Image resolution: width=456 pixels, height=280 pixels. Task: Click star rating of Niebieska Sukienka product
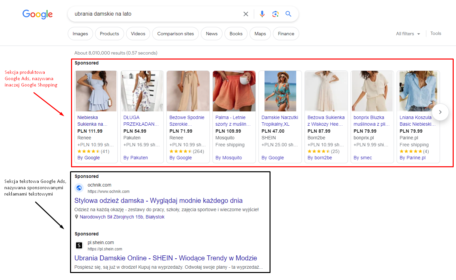pos(88,151)
